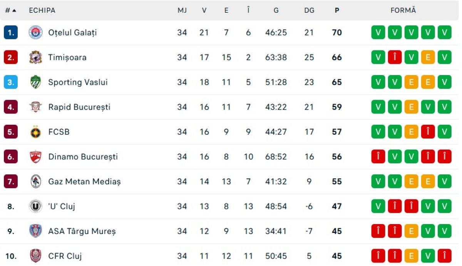Click CFR Cluj's green V form badge

[x=428, y=256]
